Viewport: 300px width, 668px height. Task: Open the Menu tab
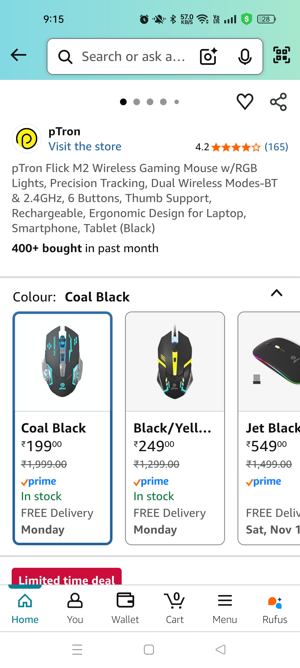point(225,610)
